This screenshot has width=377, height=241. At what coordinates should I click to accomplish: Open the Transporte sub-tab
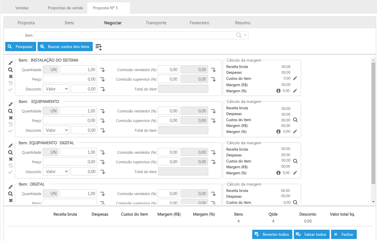point(156,23)
